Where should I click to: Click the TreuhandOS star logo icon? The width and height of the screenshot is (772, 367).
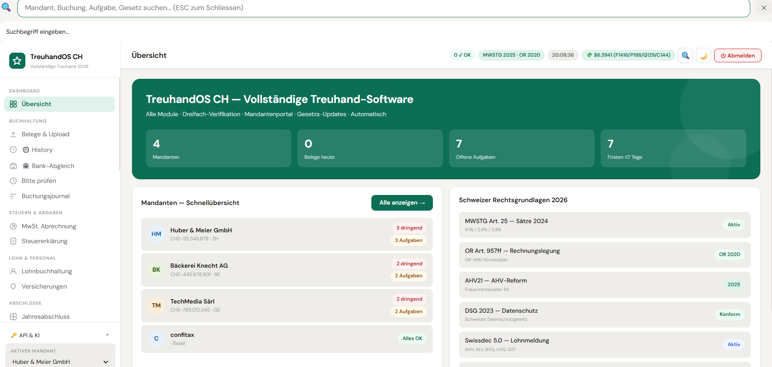[17, 61]
